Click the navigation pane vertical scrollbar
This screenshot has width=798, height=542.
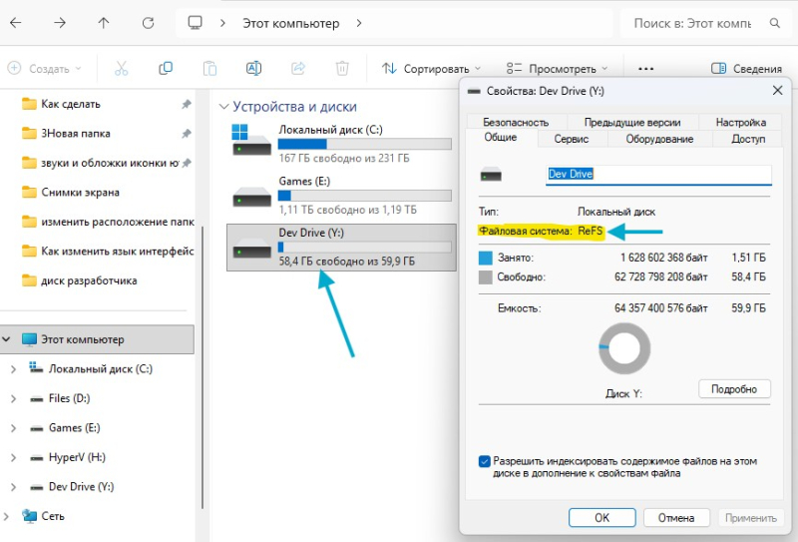(202, 366)
